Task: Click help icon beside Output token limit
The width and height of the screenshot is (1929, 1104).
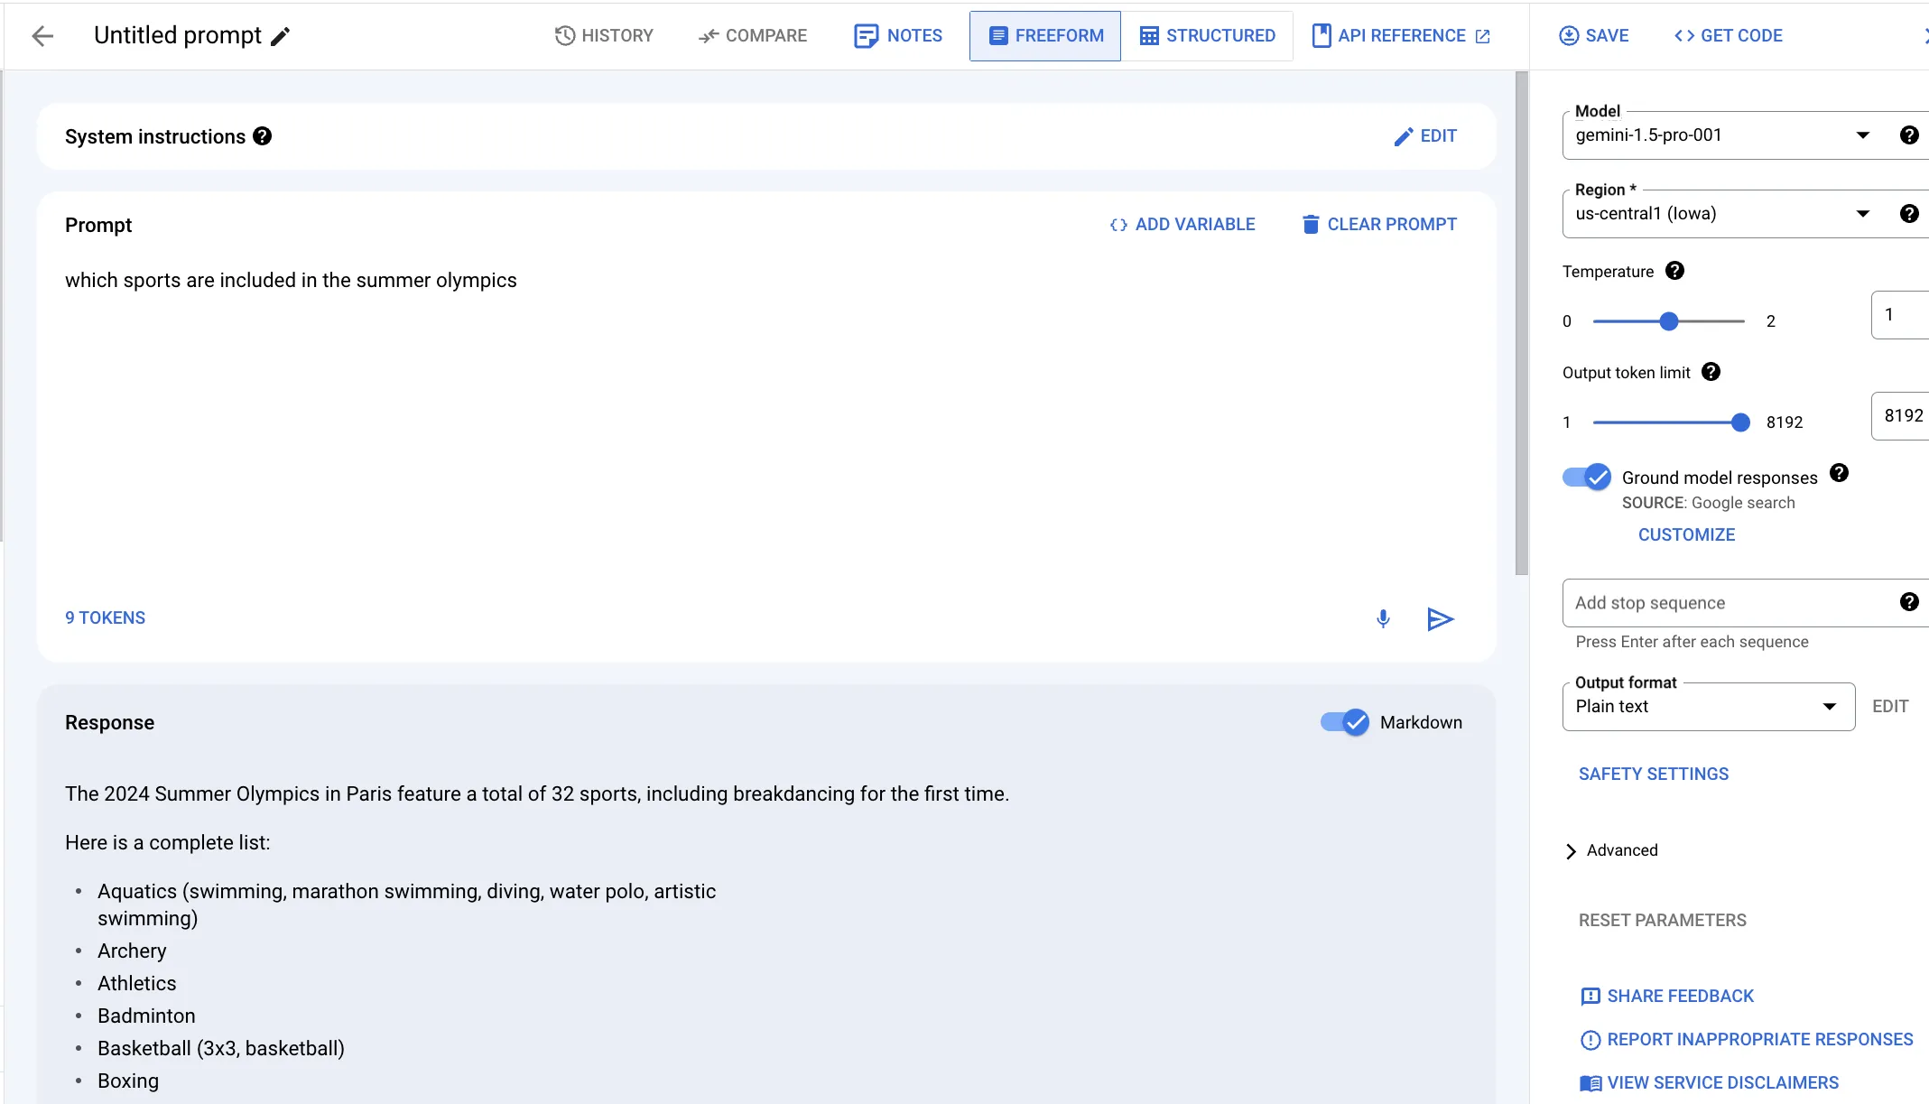Action: pyautogui.click(x=1711, y=372)
